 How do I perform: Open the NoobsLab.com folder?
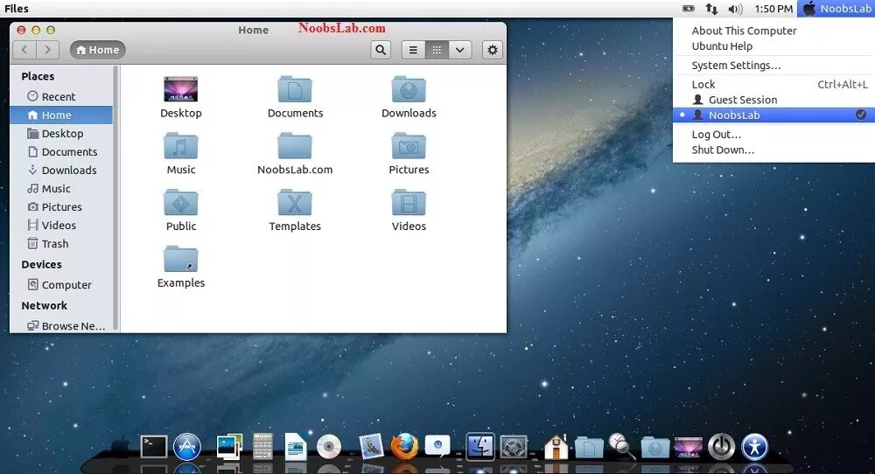click(295, 154)
